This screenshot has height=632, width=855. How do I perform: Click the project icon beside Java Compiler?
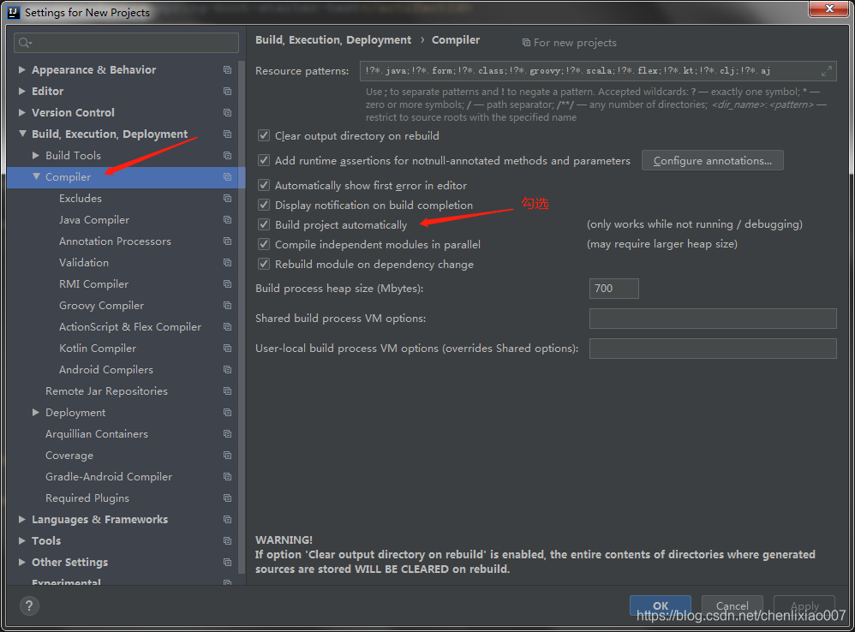click(x=227, y=219)
